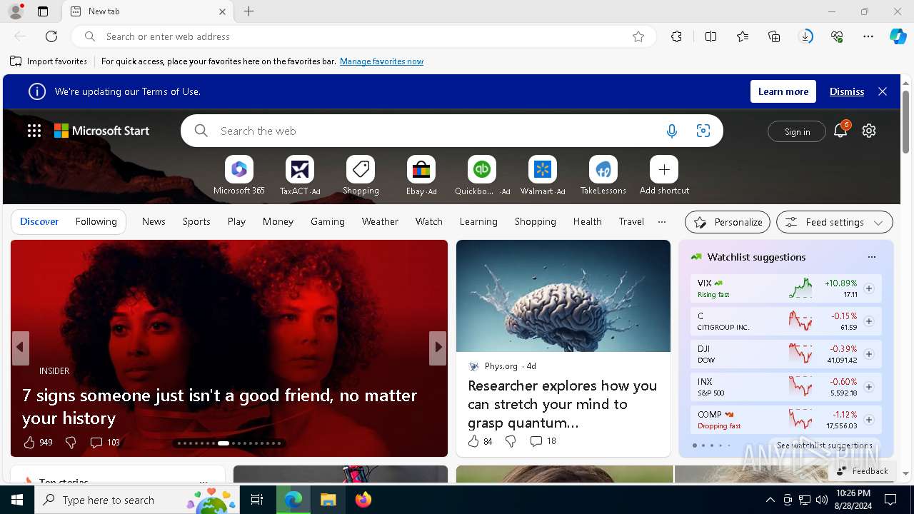Go to next carousel story

438,348
